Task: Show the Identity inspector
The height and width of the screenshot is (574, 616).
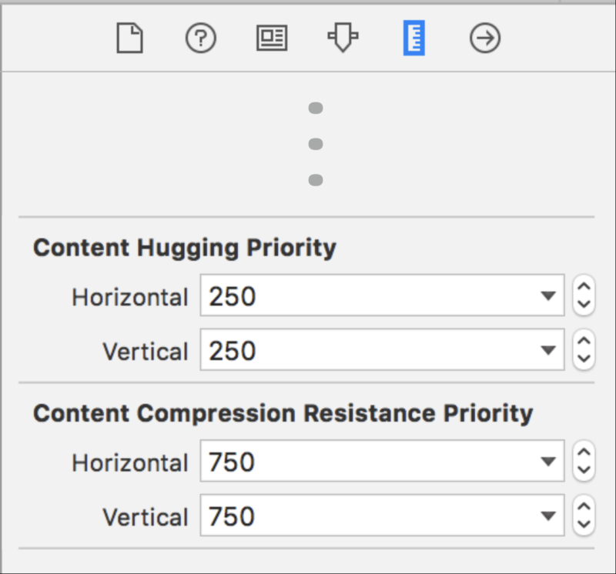Action: [x=271, y=38]
